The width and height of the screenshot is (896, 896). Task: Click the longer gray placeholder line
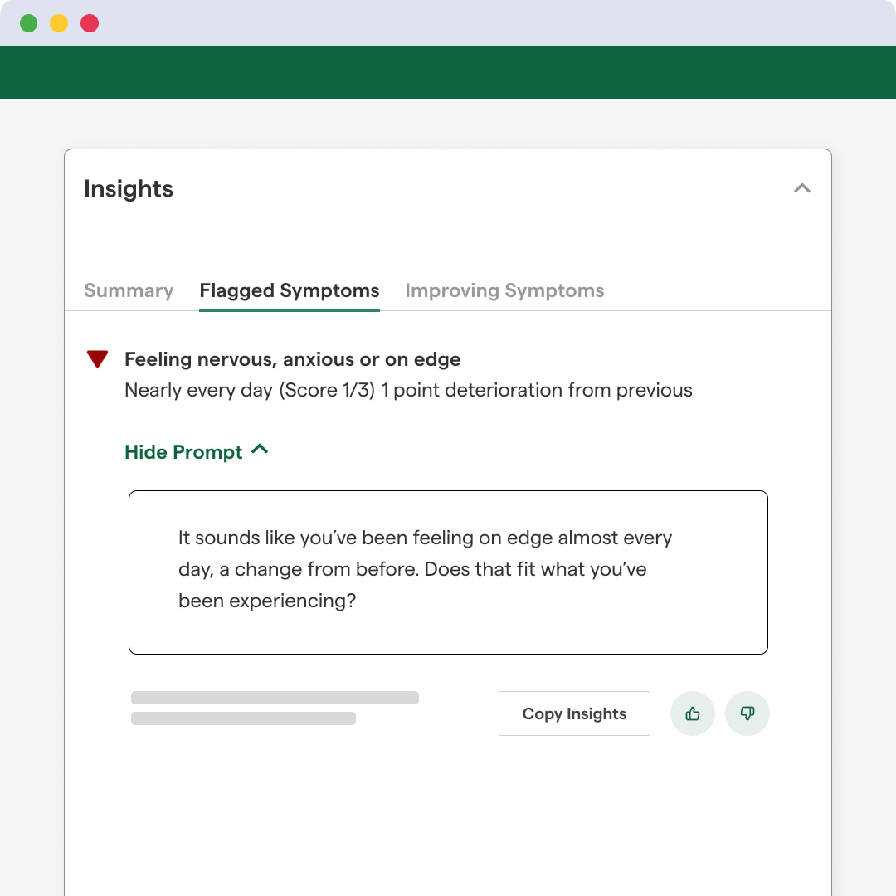point(275,698)
